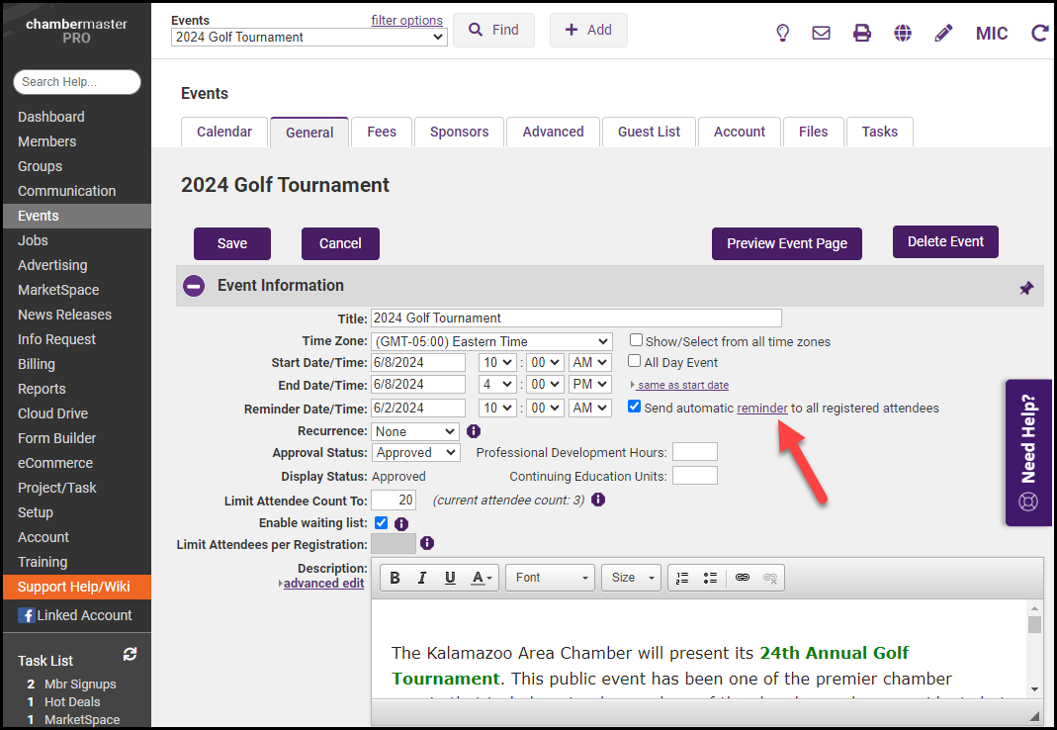1057x730 pixels.
Task: Insert a hyperlink using the link icon
Action: (742, 578)
